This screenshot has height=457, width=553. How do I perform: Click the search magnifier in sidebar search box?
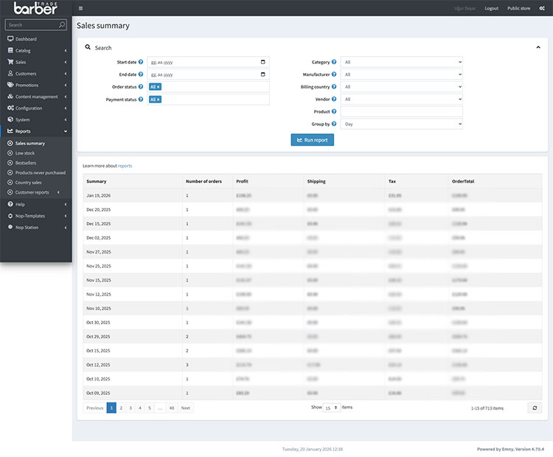coord(62,24)
